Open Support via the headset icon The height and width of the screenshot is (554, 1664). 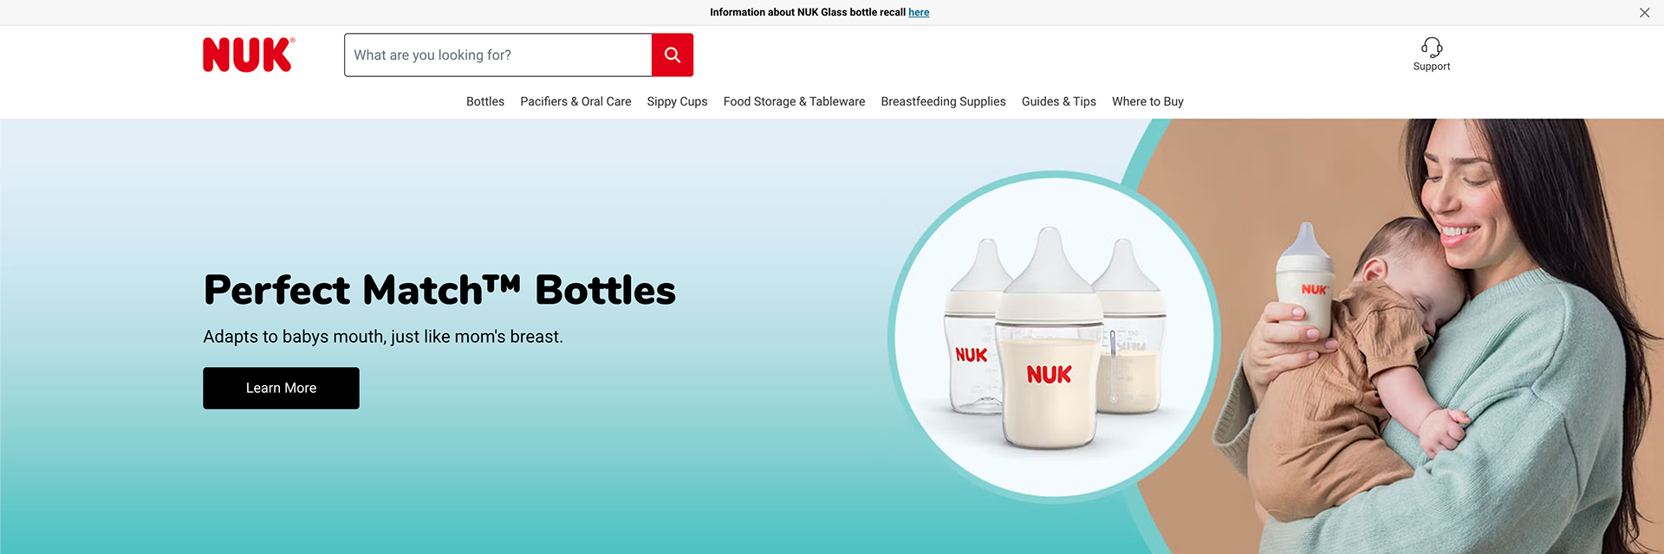click(x=1432, y=47)
